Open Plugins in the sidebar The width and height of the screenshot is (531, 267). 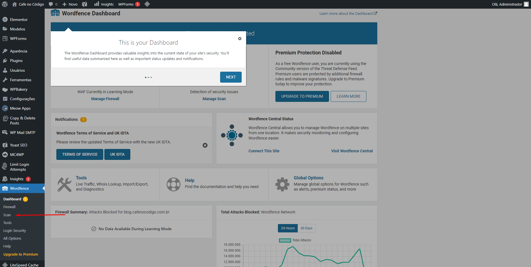[x=22, y=61]
